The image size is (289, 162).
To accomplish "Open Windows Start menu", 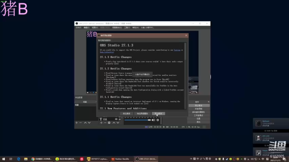I will pyautogui.click(x=4, y=159).
